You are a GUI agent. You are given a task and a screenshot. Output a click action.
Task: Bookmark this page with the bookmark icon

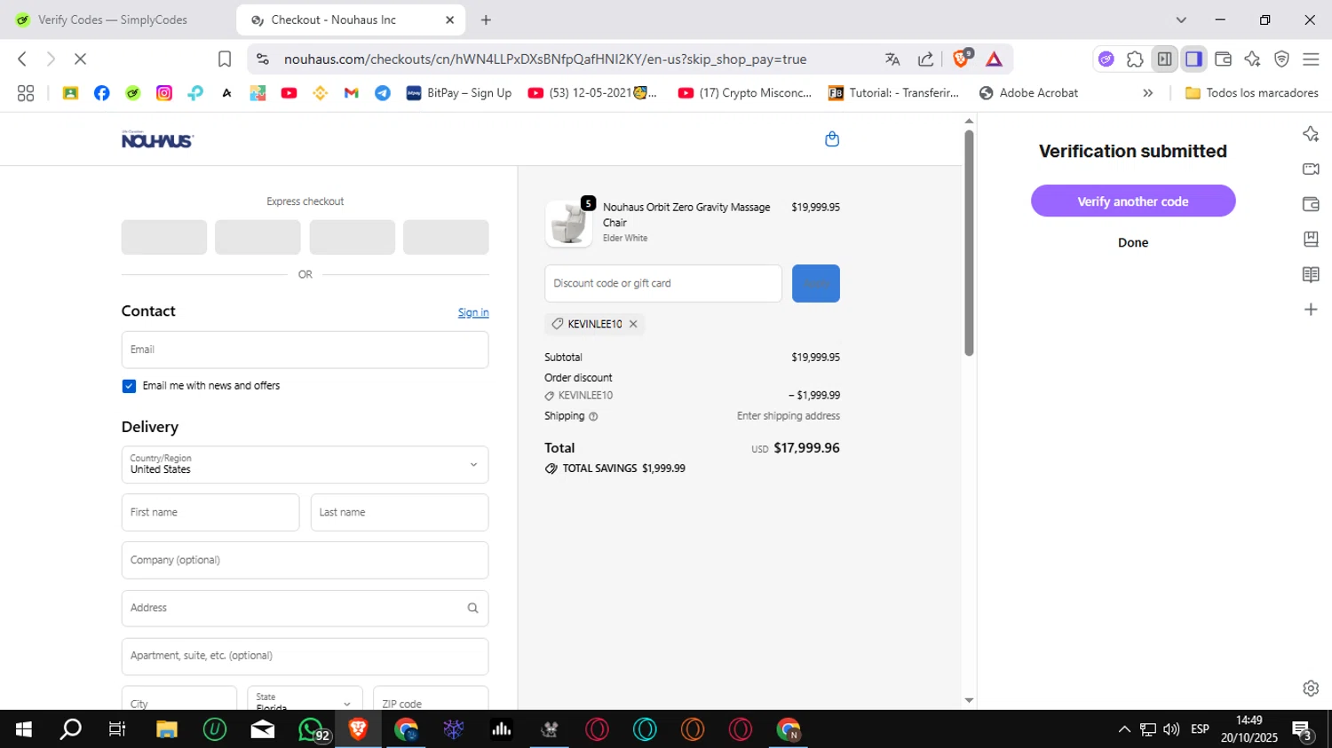(x=225, y=59)
